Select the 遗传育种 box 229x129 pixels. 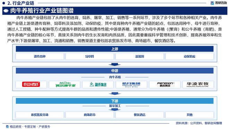point(40,56)
